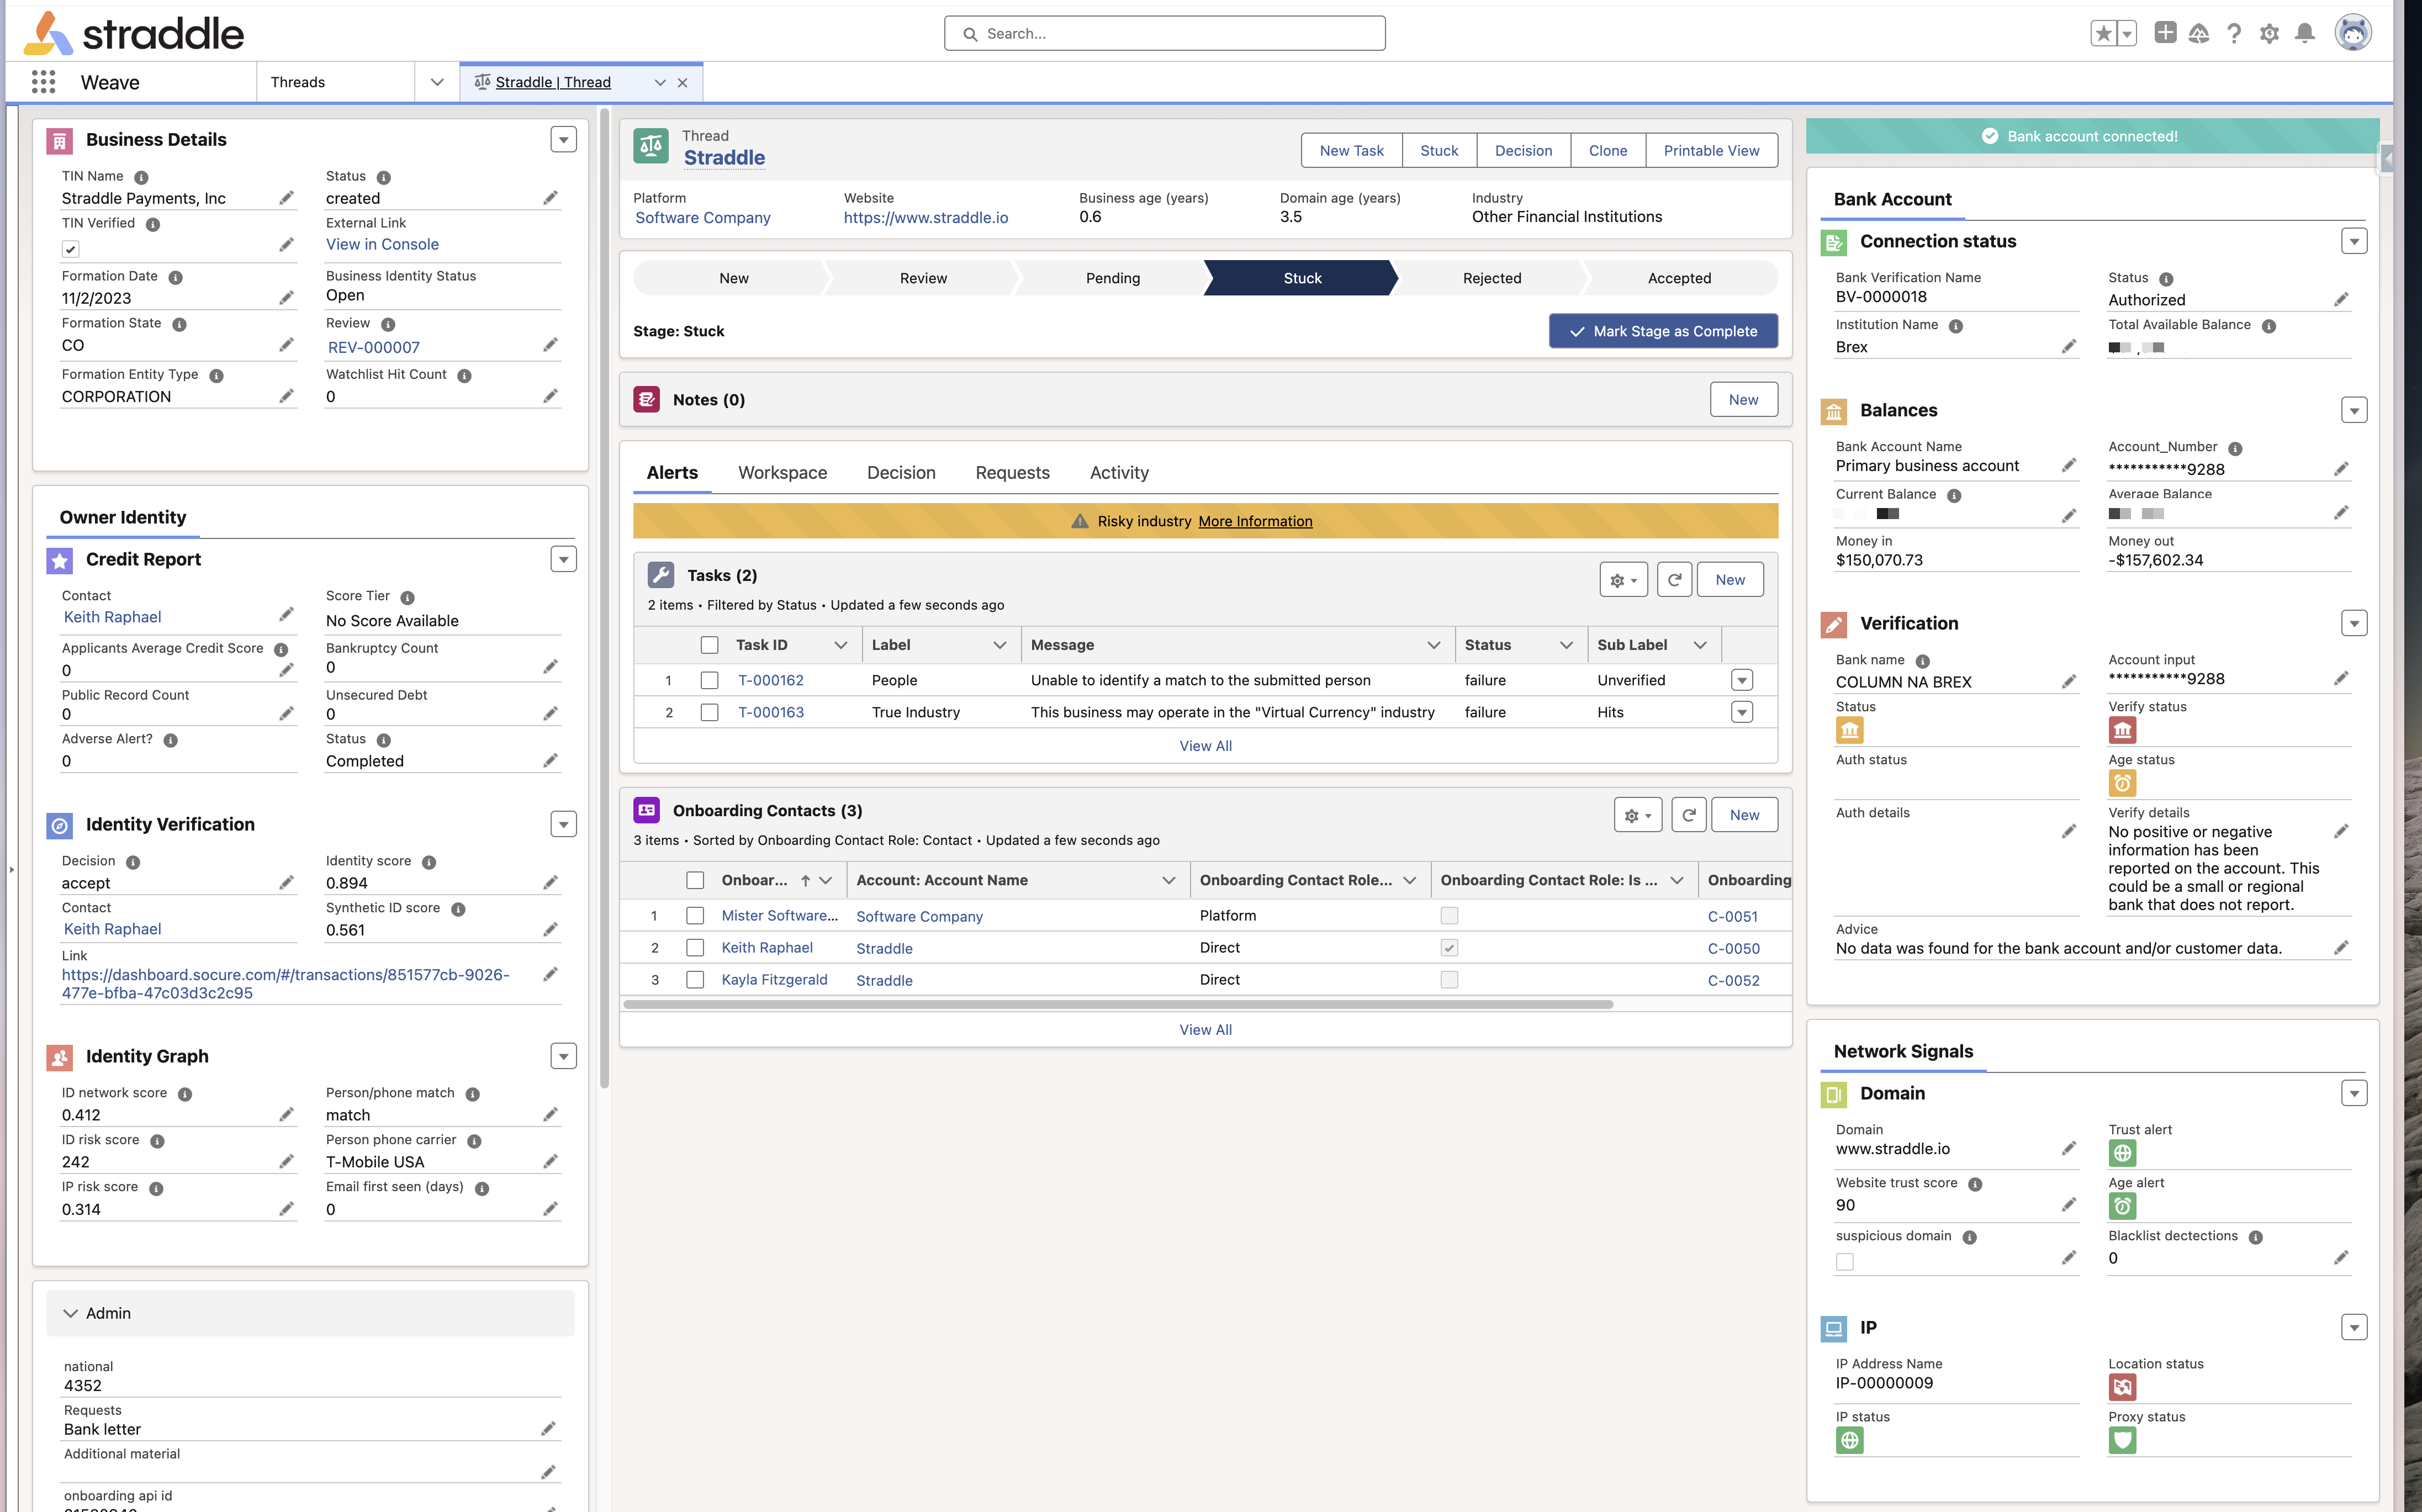2422x1512 pixels.
Task: Click the Trust alert globe icon
Action: click(x=2122, y=1154)
